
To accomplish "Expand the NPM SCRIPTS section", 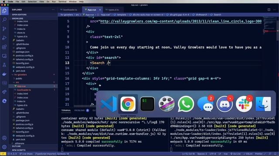I will click(19, 150).
